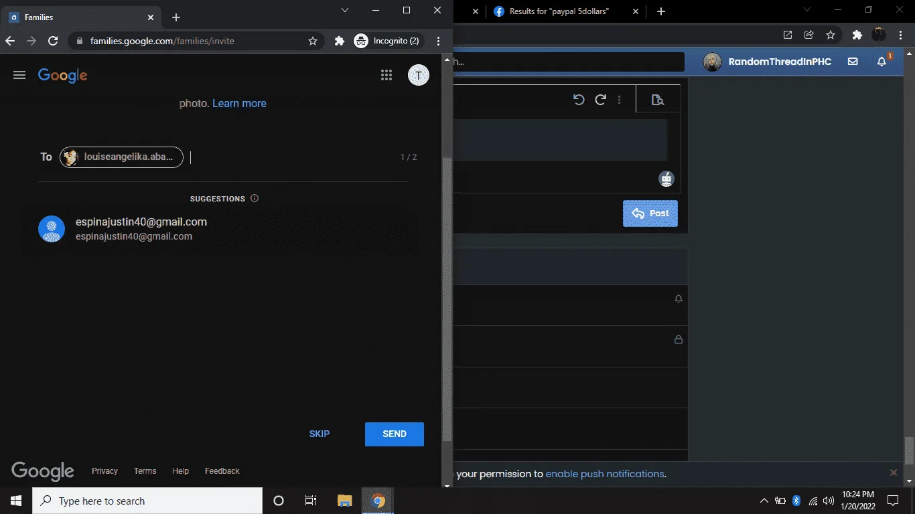
Task: Open a new tab in the background window
Action: click(661, 11)
